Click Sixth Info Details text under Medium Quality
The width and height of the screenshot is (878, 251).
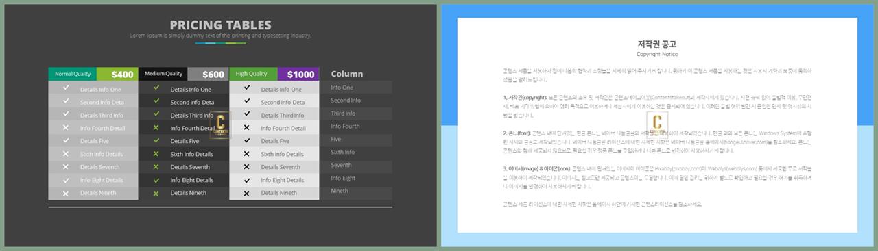coord(191,155)
